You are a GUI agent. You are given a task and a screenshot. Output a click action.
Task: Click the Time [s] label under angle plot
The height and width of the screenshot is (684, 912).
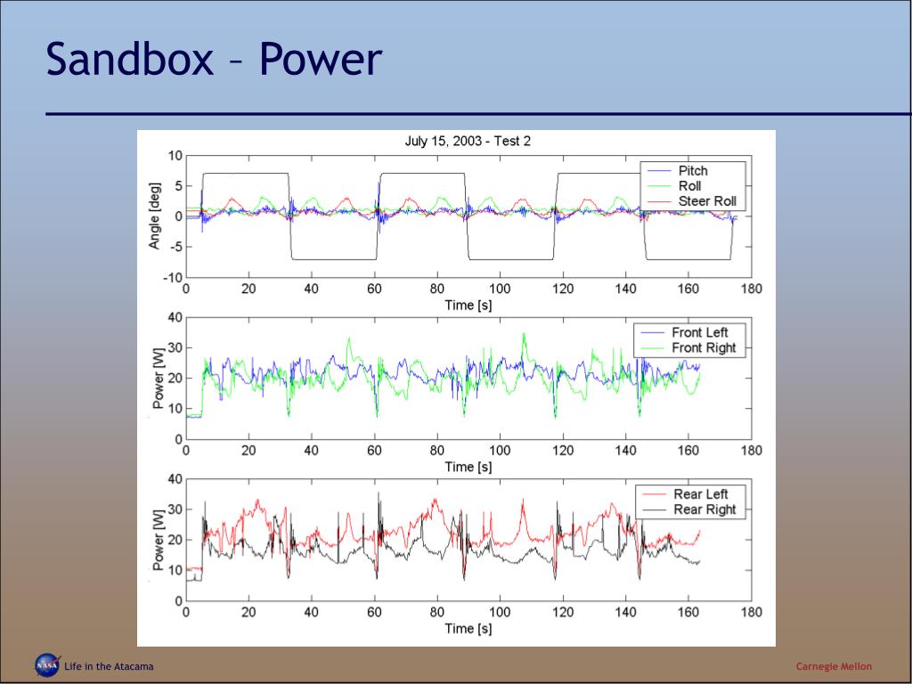468,305
